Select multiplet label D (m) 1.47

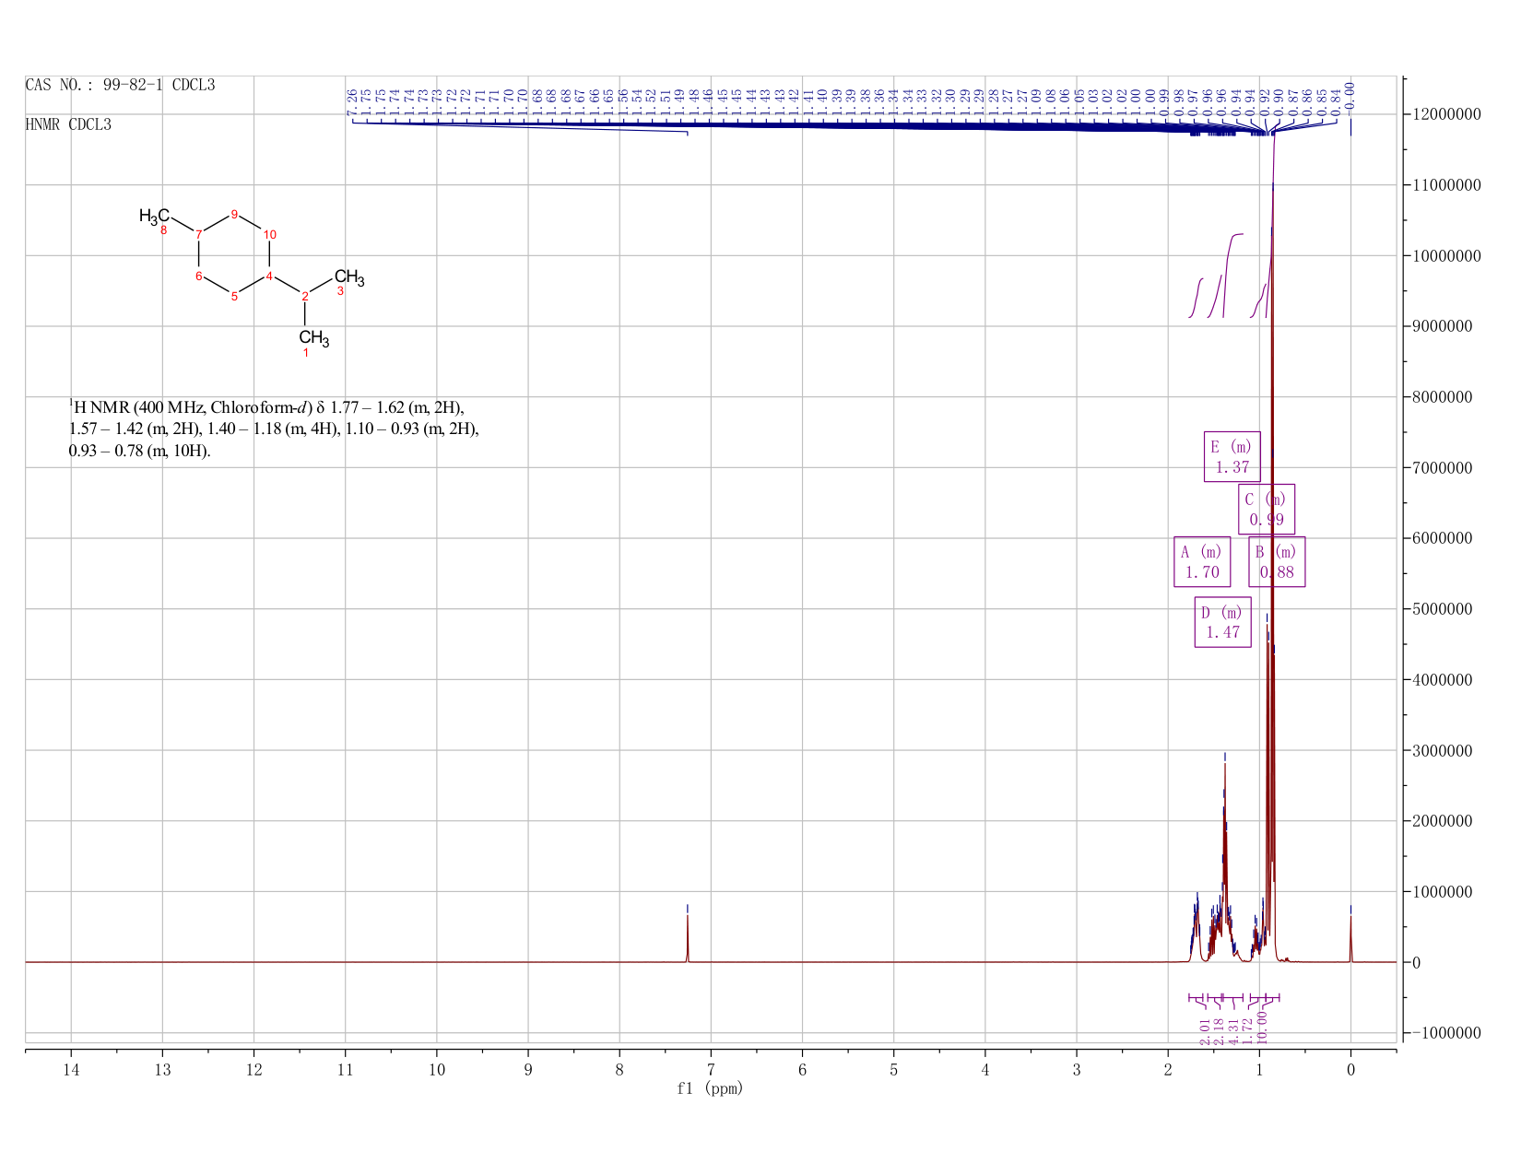pos(1223,622)
